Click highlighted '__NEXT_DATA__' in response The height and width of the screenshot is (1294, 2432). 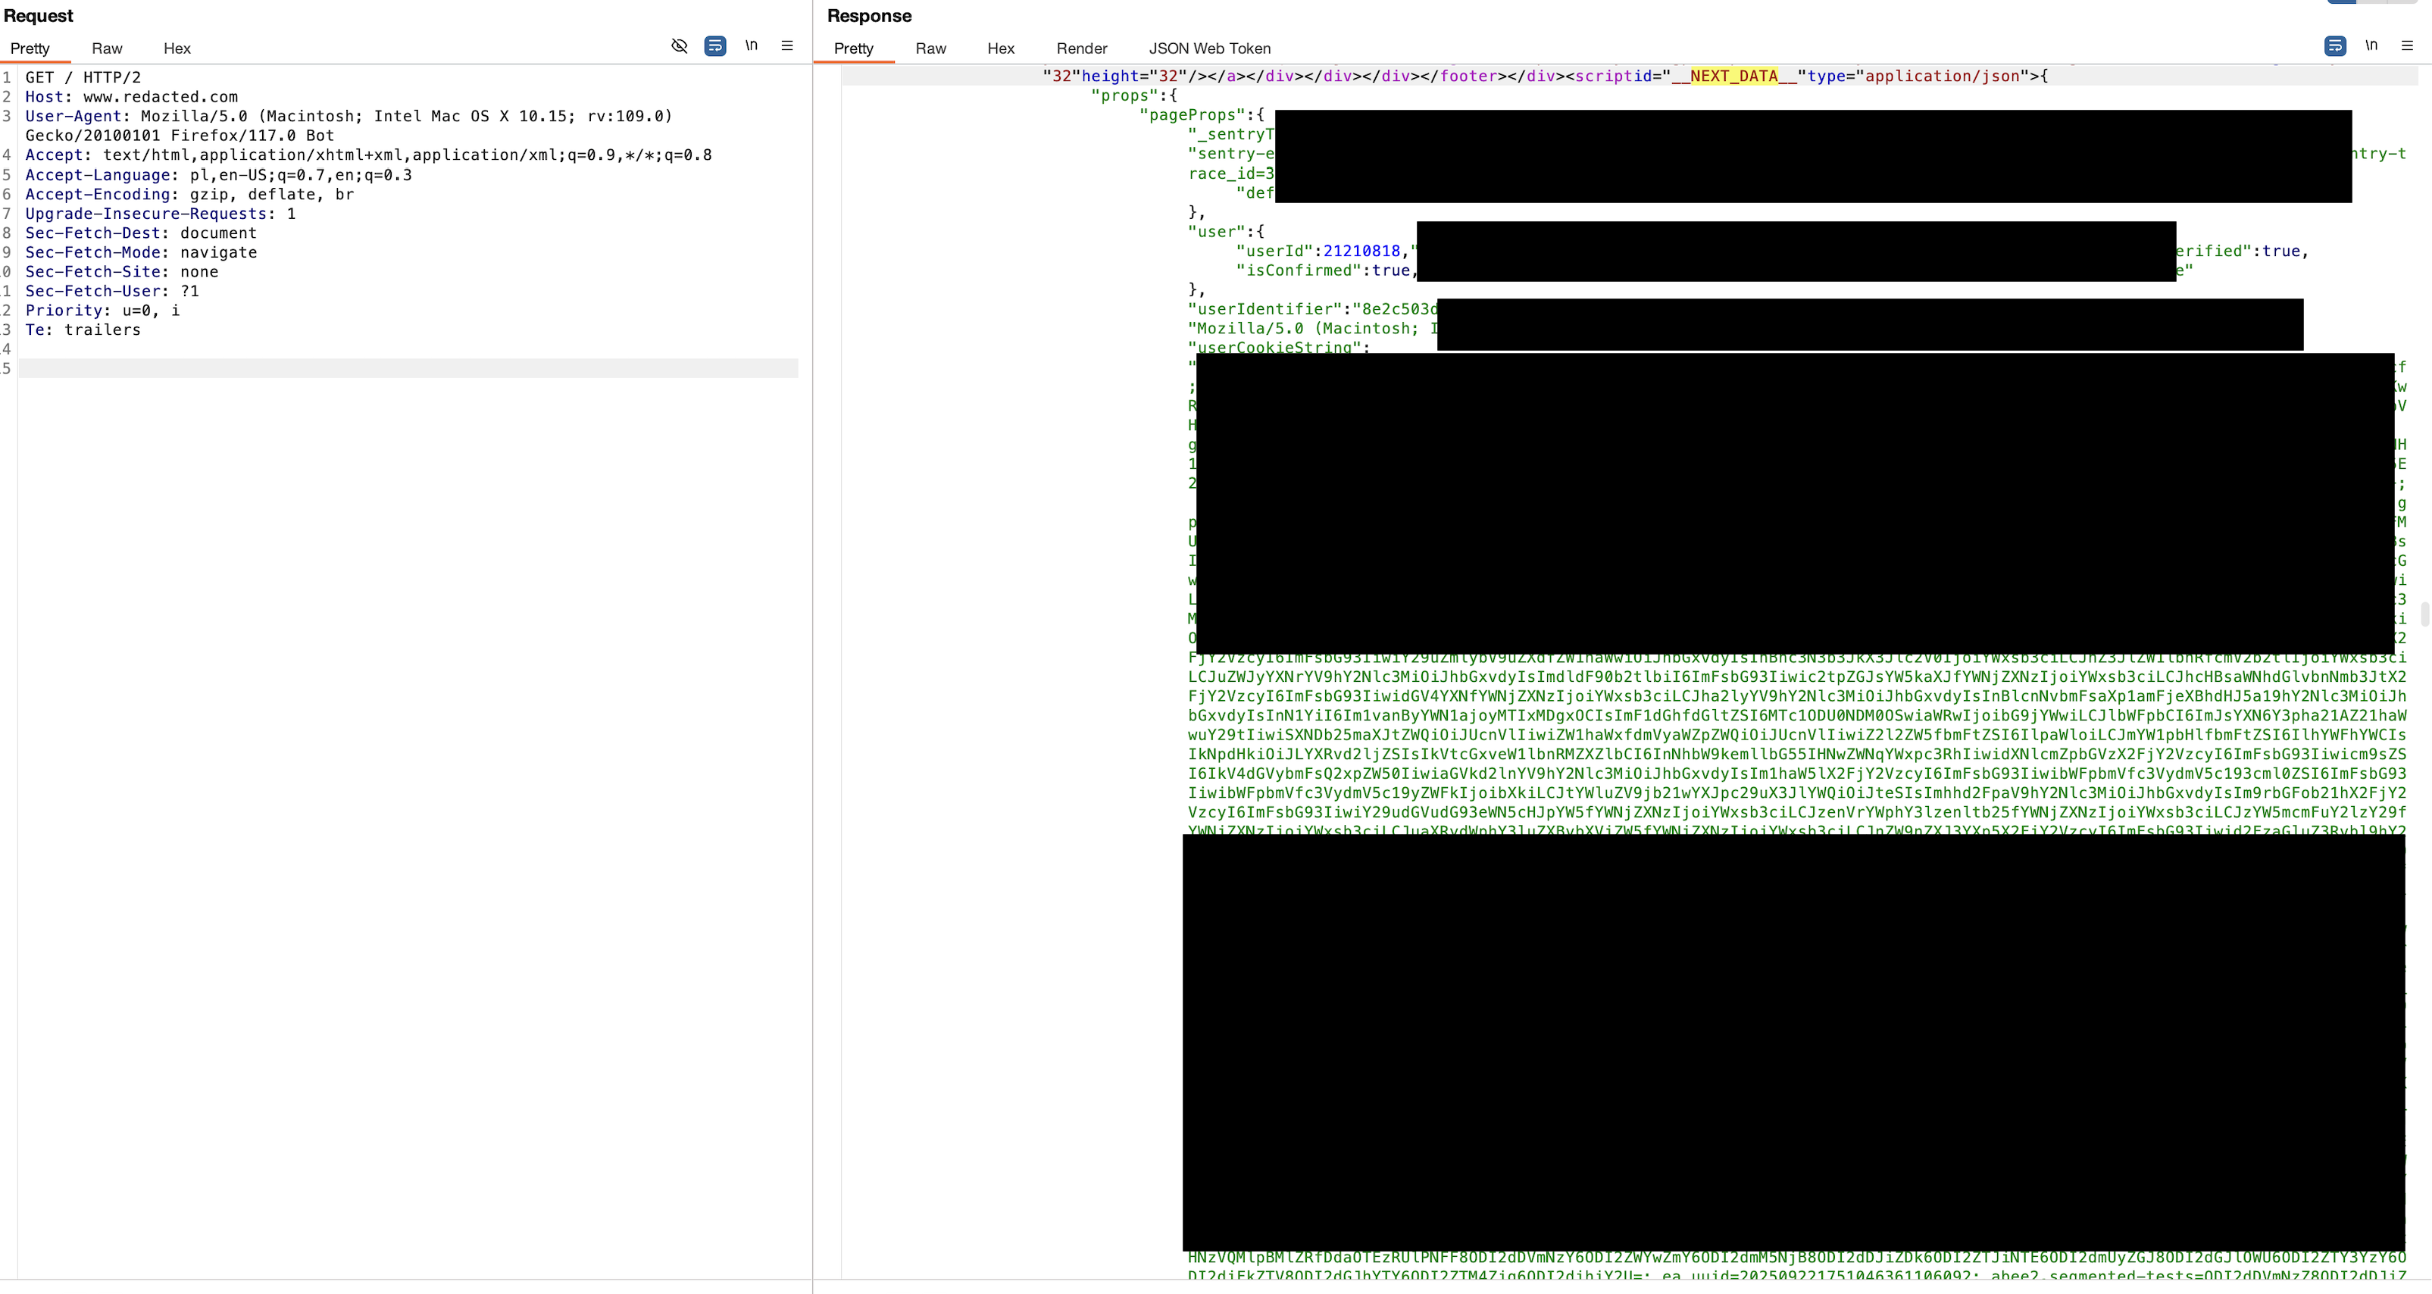pyautogui.click(x=1733, y=77)
